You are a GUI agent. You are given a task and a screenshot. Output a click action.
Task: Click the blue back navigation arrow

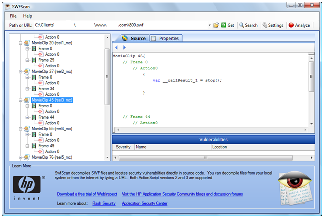click(x=117, y=47)
